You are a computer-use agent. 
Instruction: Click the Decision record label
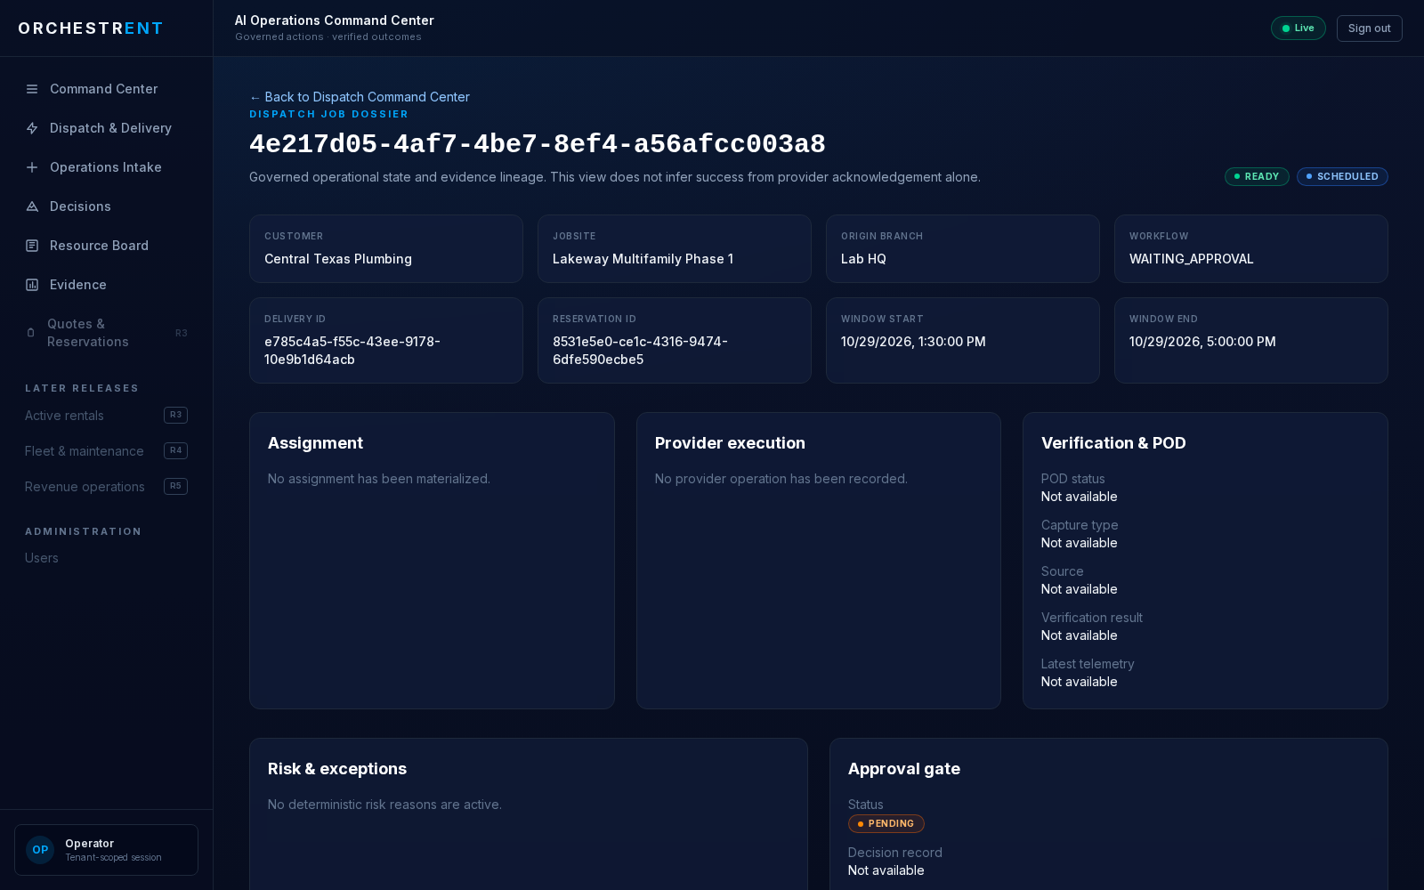(x=894, y=853)
